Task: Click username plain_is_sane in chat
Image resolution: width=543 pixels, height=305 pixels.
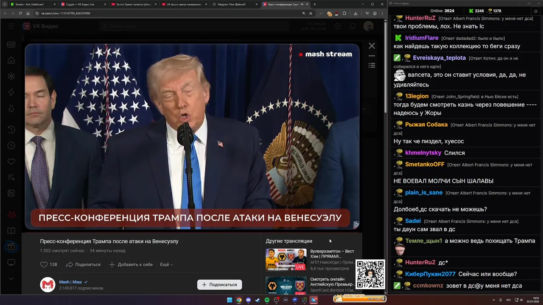Action: coord(424,193)
